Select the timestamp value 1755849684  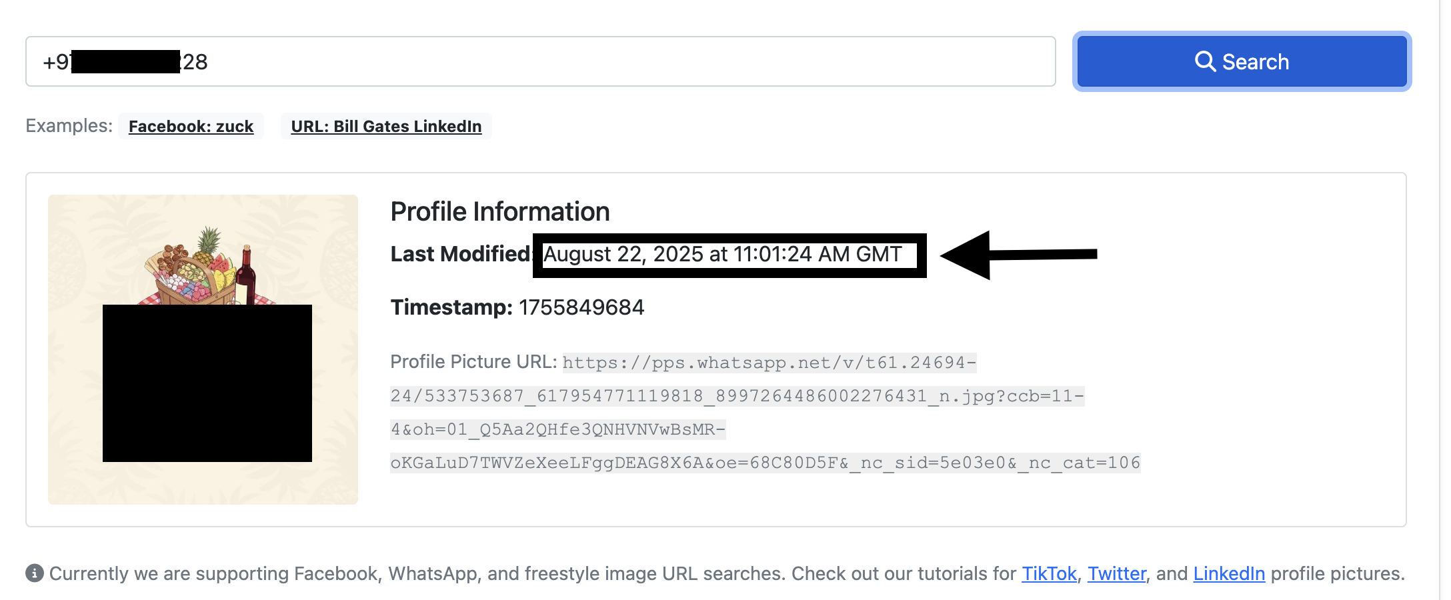tap(581, 307)
